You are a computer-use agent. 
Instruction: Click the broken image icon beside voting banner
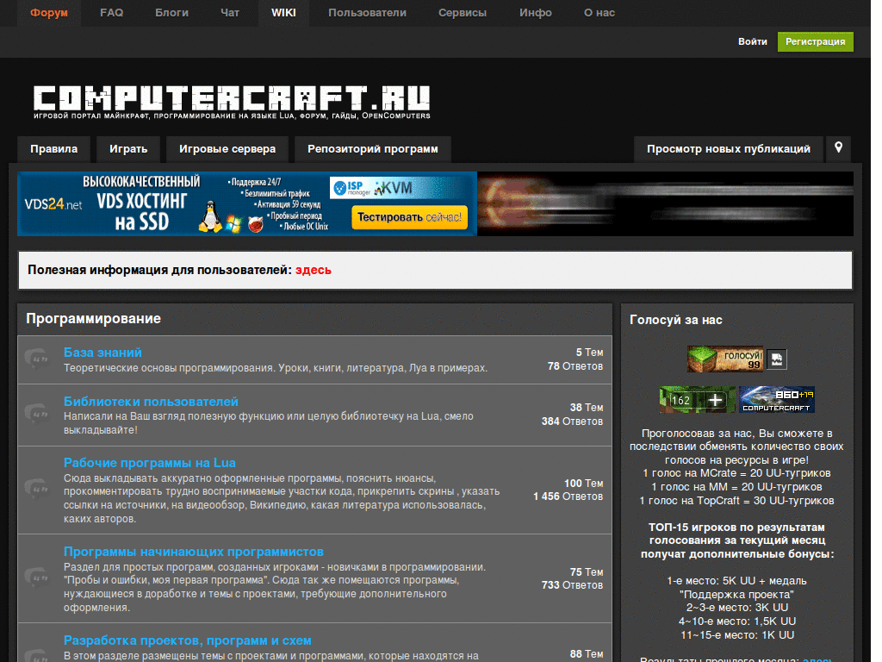click(x=777, y=359)
